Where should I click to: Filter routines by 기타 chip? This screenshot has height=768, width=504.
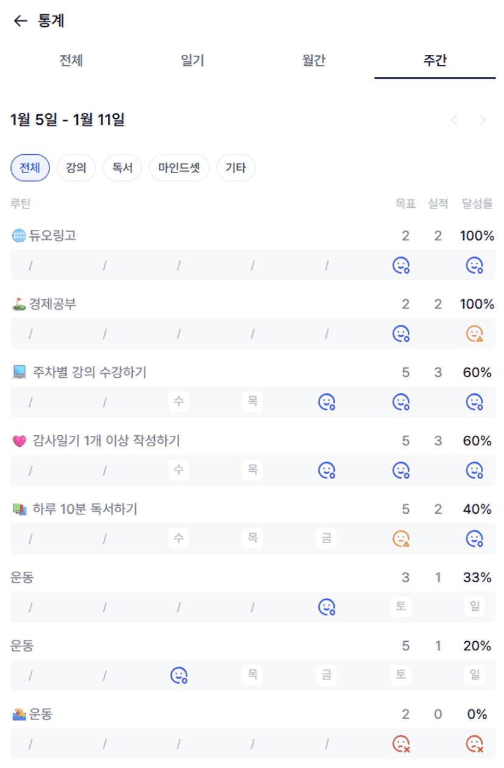[236, 168]
